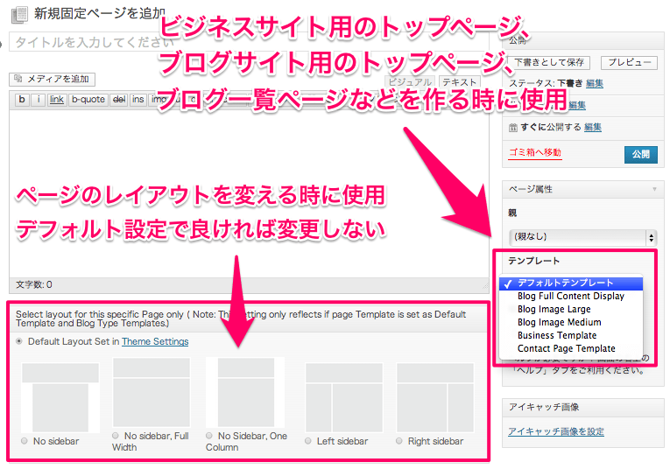Click アイキャッチ画像を設定 link
The image size is (670, 469).
556,431
